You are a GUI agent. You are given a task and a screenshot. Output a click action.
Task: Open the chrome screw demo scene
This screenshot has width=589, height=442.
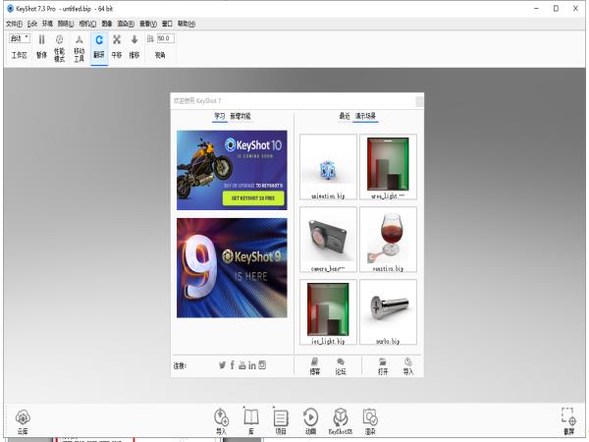[388, 312]
